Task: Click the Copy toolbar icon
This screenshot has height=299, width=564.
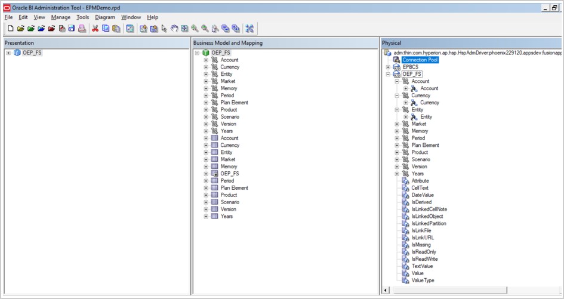Action: pos(106,29)
